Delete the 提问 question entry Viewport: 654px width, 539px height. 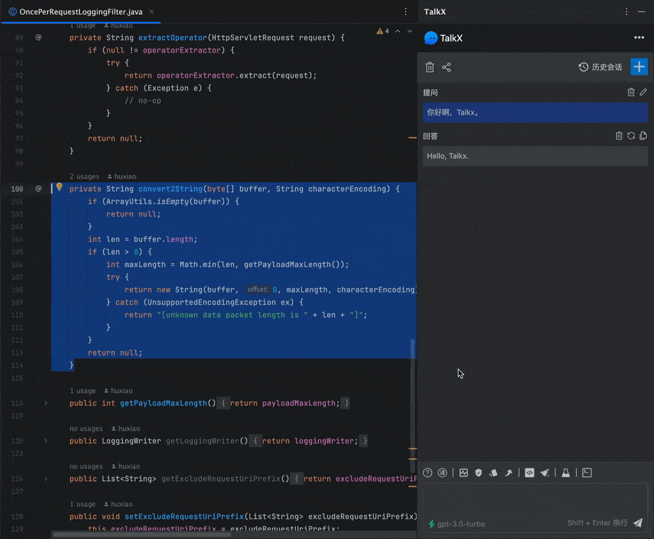(631, 92)
